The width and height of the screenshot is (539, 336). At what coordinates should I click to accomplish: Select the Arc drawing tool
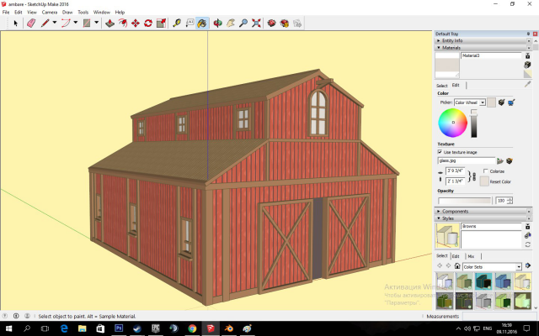tap(66, 24)
